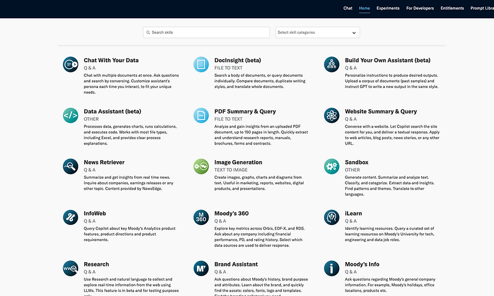Viewport: 494px width, 296px height.
Task: Open the Chat With Your Data title link
Action: (x=111, y=60)
